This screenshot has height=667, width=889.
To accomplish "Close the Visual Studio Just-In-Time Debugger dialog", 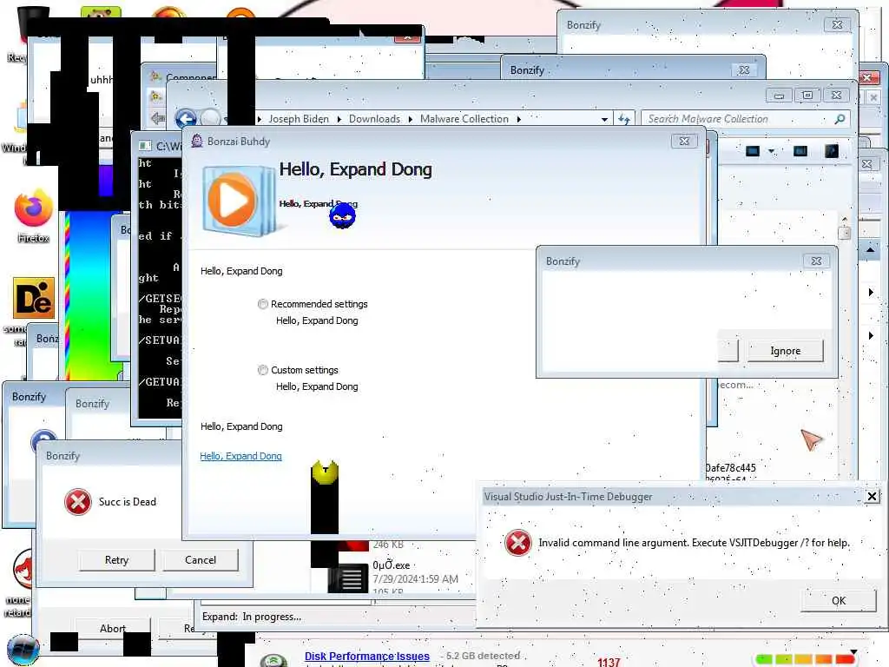I will click(x=872, y=497).
